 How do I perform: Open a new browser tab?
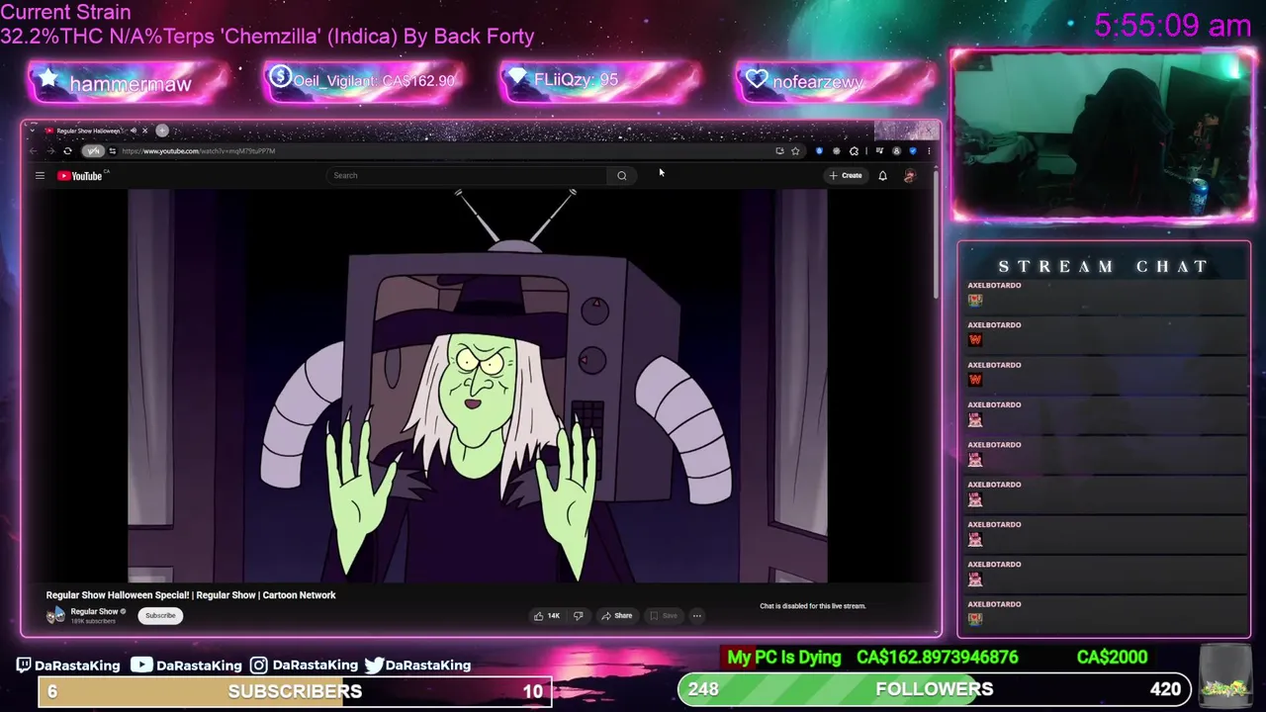coord(162,131)
